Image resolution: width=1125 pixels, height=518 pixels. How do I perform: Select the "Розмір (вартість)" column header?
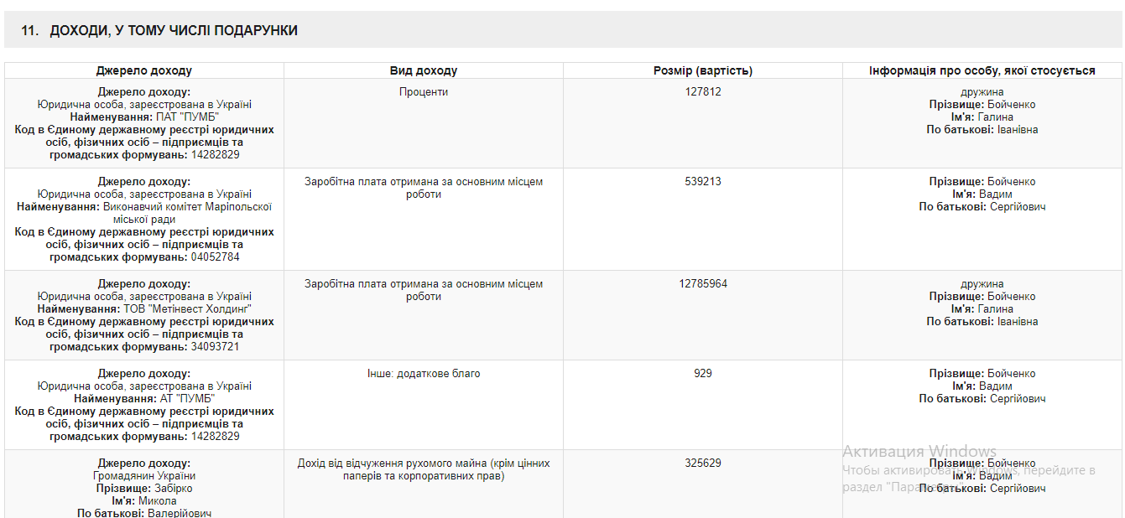tap(703, 71)
